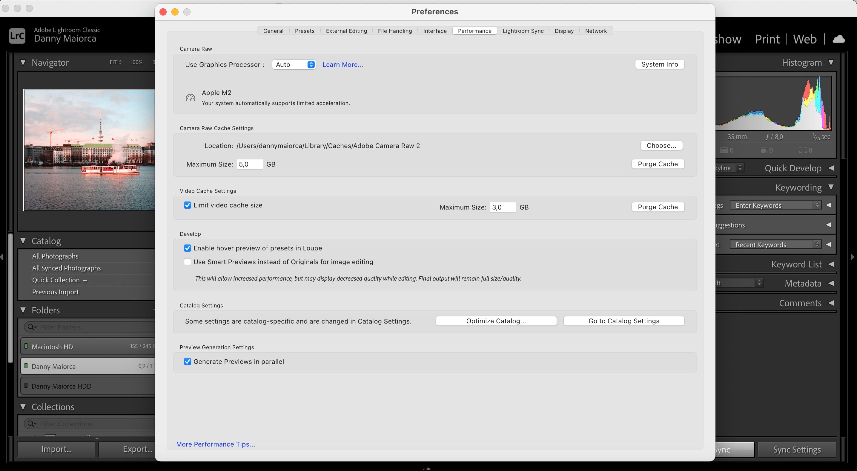Expand the Keywording panel
The image size is (857, 471).
tap(831, 187)
